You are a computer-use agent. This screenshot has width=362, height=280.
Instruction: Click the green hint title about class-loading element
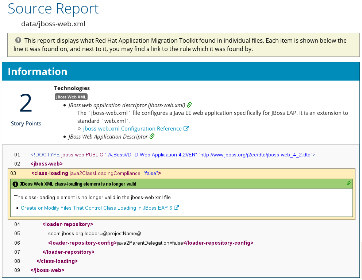pos(78,184)
